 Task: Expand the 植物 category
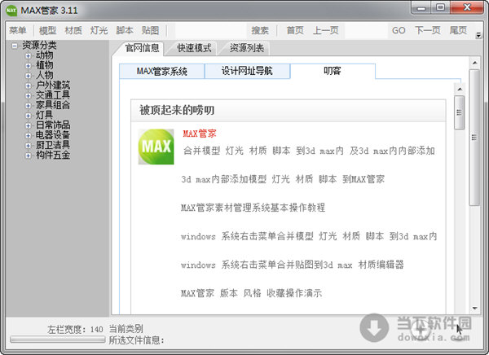28,66
